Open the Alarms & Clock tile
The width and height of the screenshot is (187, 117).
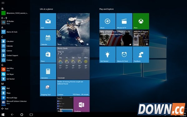[x=124, y=55]
